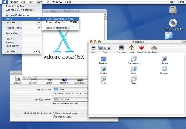
Task: Select the Sites folder icon
Action: [134, 79]
